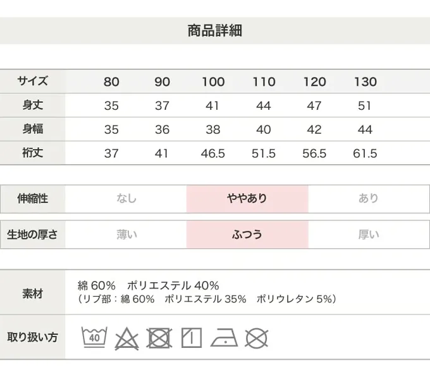This screenshot has width=430, height=370.
Task: Click the machine wash 40 degrees icon
Action: (94, 337)
